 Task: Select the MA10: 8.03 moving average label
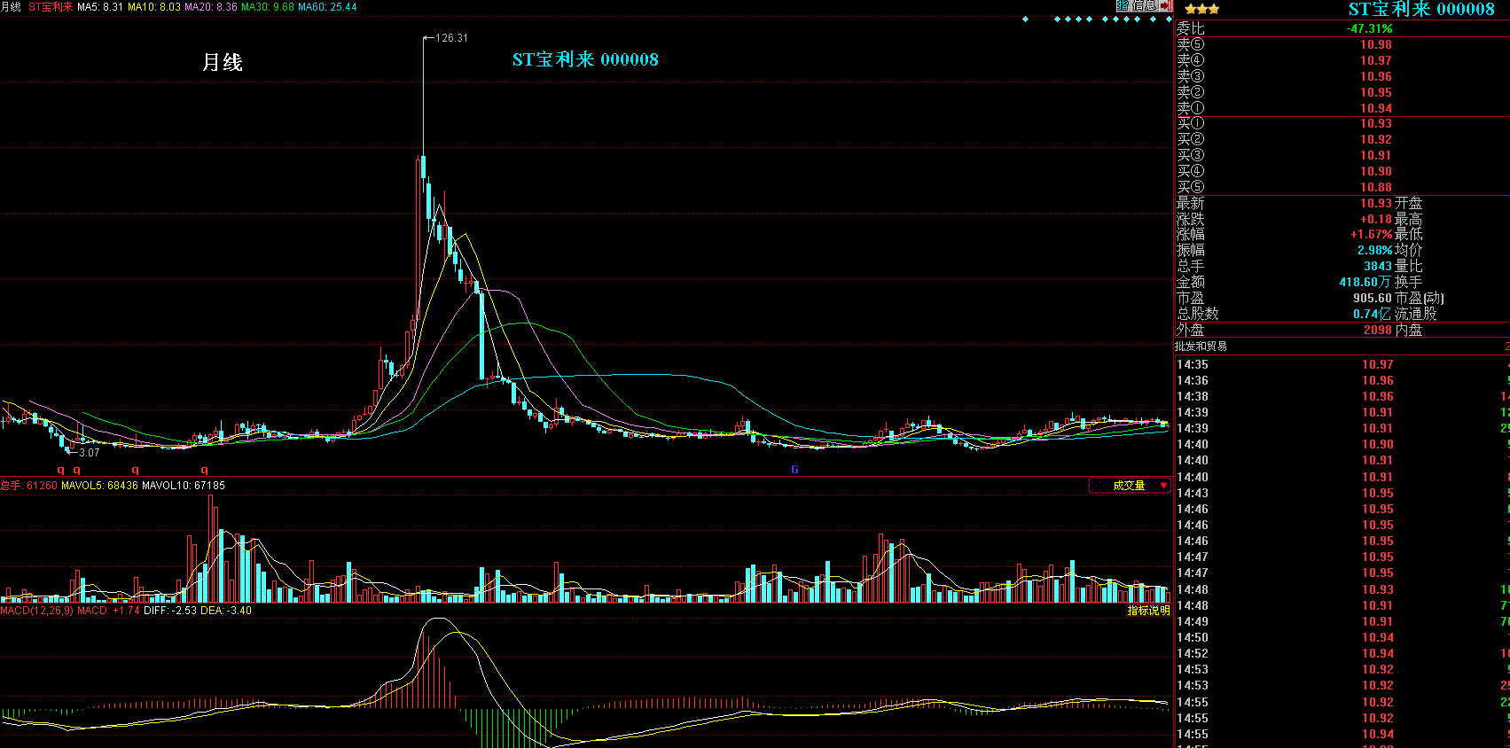[x=154, y=6]
